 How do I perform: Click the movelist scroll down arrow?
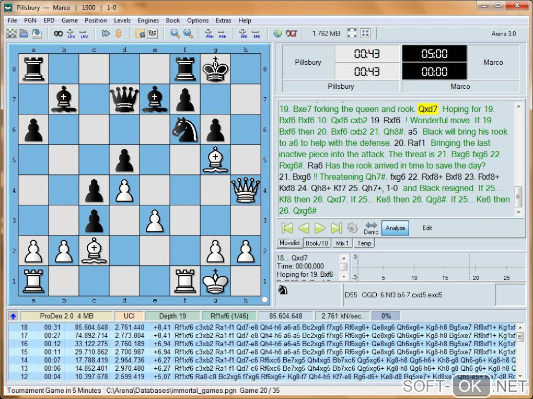click(x=518, y=212)
